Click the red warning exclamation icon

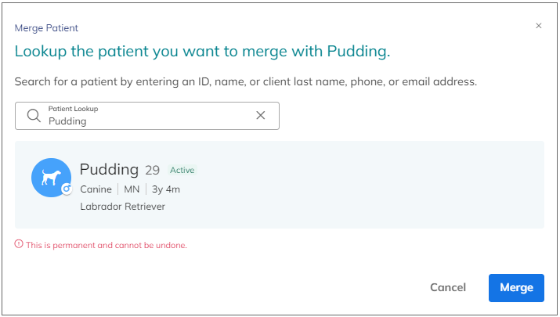(x=19, y=244)
